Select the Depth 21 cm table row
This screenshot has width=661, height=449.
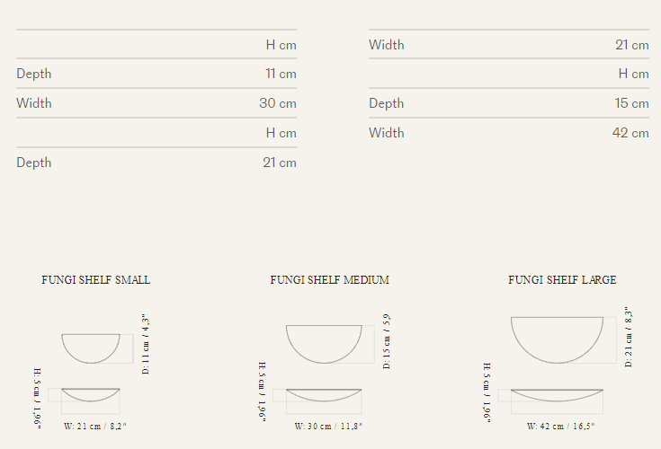point(156,163)
